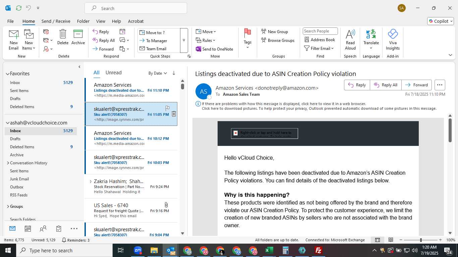Viewport: 458px width, 257px height.
Task: Show All messages filter
Action: coord(97,73)
